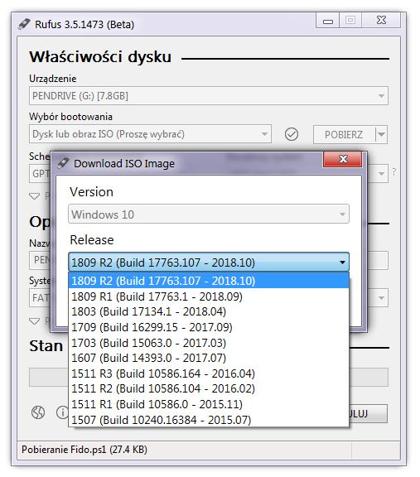The image size is (420, 477).
Task: Click the Version label in dialog
Action: point(91,192)
